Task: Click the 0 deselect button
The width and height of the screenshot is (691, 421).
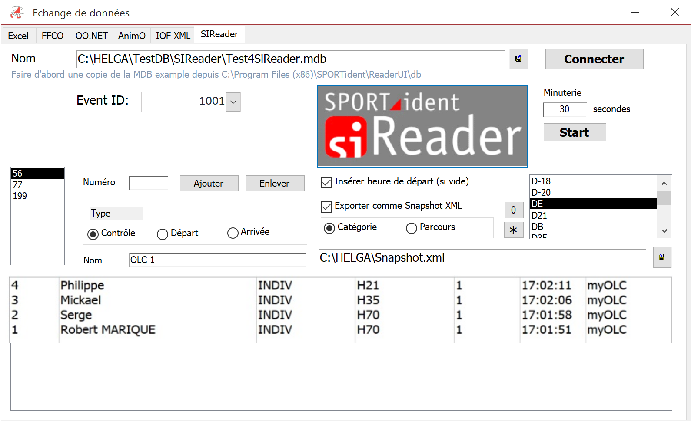Action: [x=513, y=210]
